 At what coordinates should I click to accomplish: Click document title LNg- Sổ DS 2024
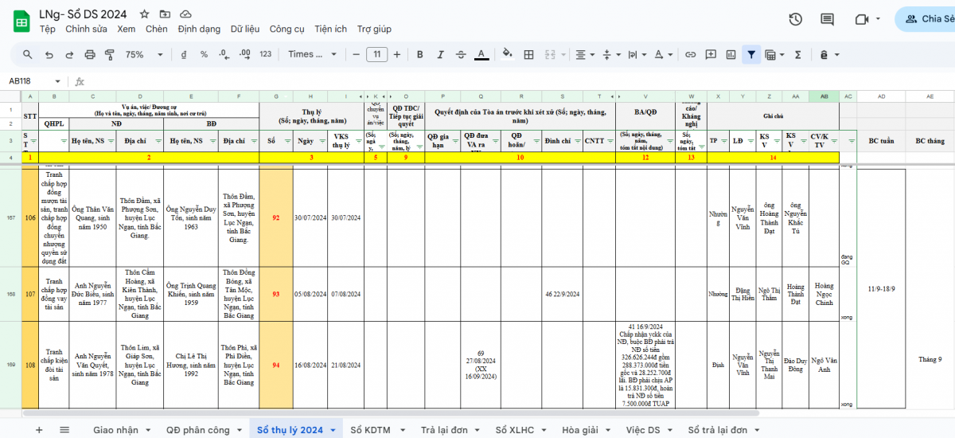[83, 14]
